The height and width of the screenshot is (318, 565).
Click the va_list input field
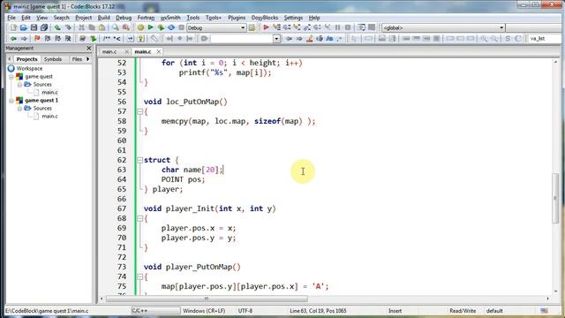pos(546,39)
